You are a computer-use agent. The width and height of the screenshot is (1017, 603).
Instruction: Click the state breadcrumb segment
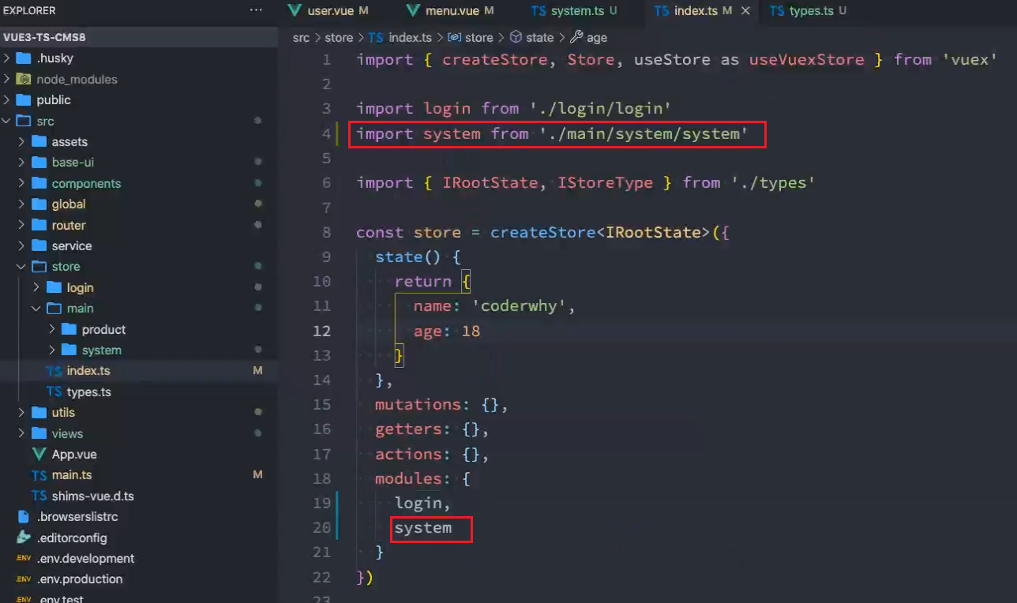pos(540,38)
